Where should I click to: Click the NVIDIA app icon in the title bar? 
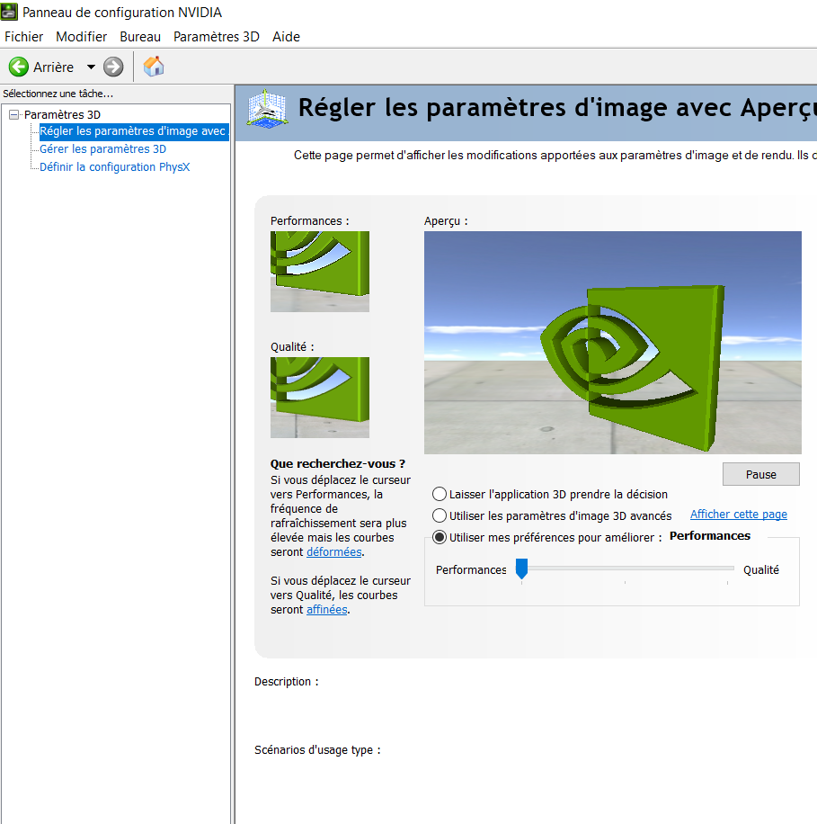point(11,12)
